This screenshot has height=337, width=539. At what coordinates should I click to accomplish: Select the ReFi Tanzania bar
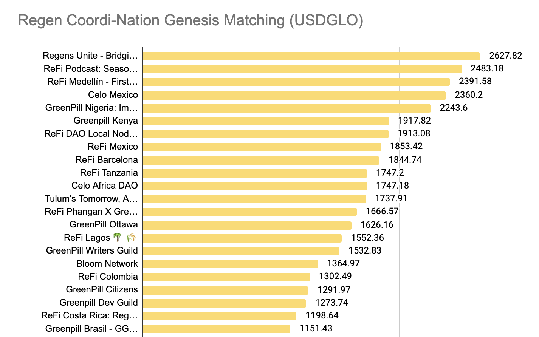click(255, 173)
